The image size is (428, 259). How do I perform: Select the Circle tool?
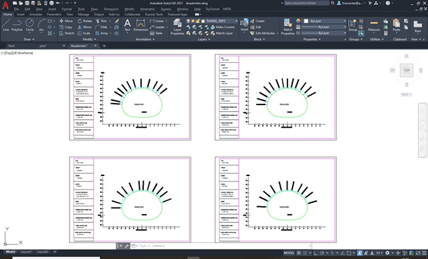[x=29, y=25]
